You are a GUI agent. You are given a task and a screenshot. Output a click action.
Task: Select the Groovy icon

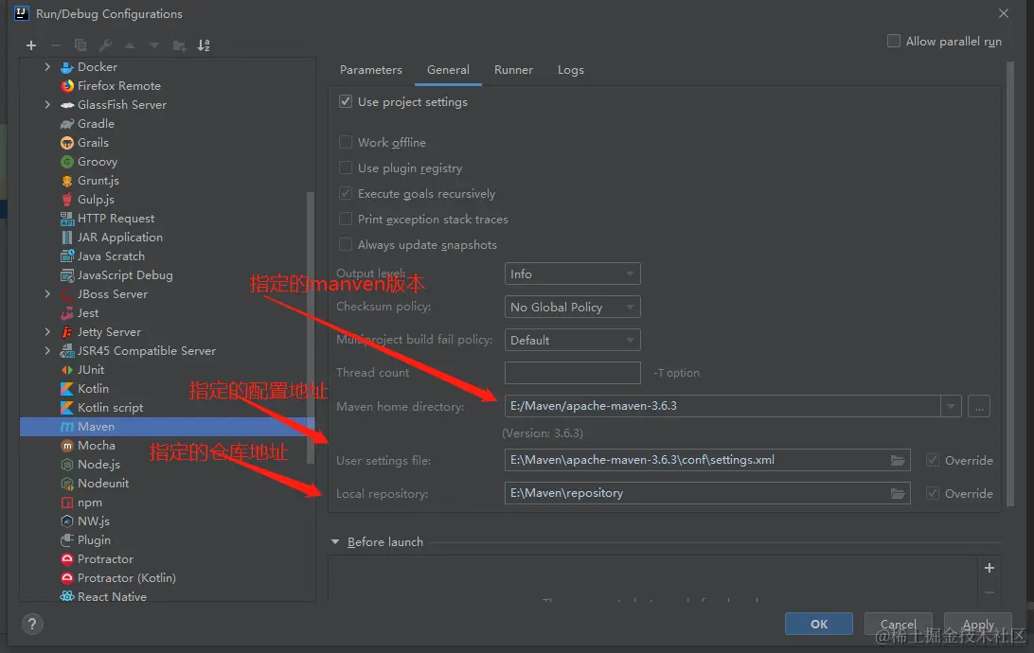tap(66, 162)
